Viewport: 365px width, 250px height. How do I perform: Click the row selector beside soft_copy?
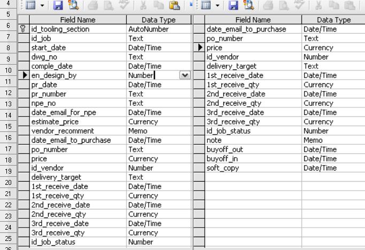coord(199,168)
